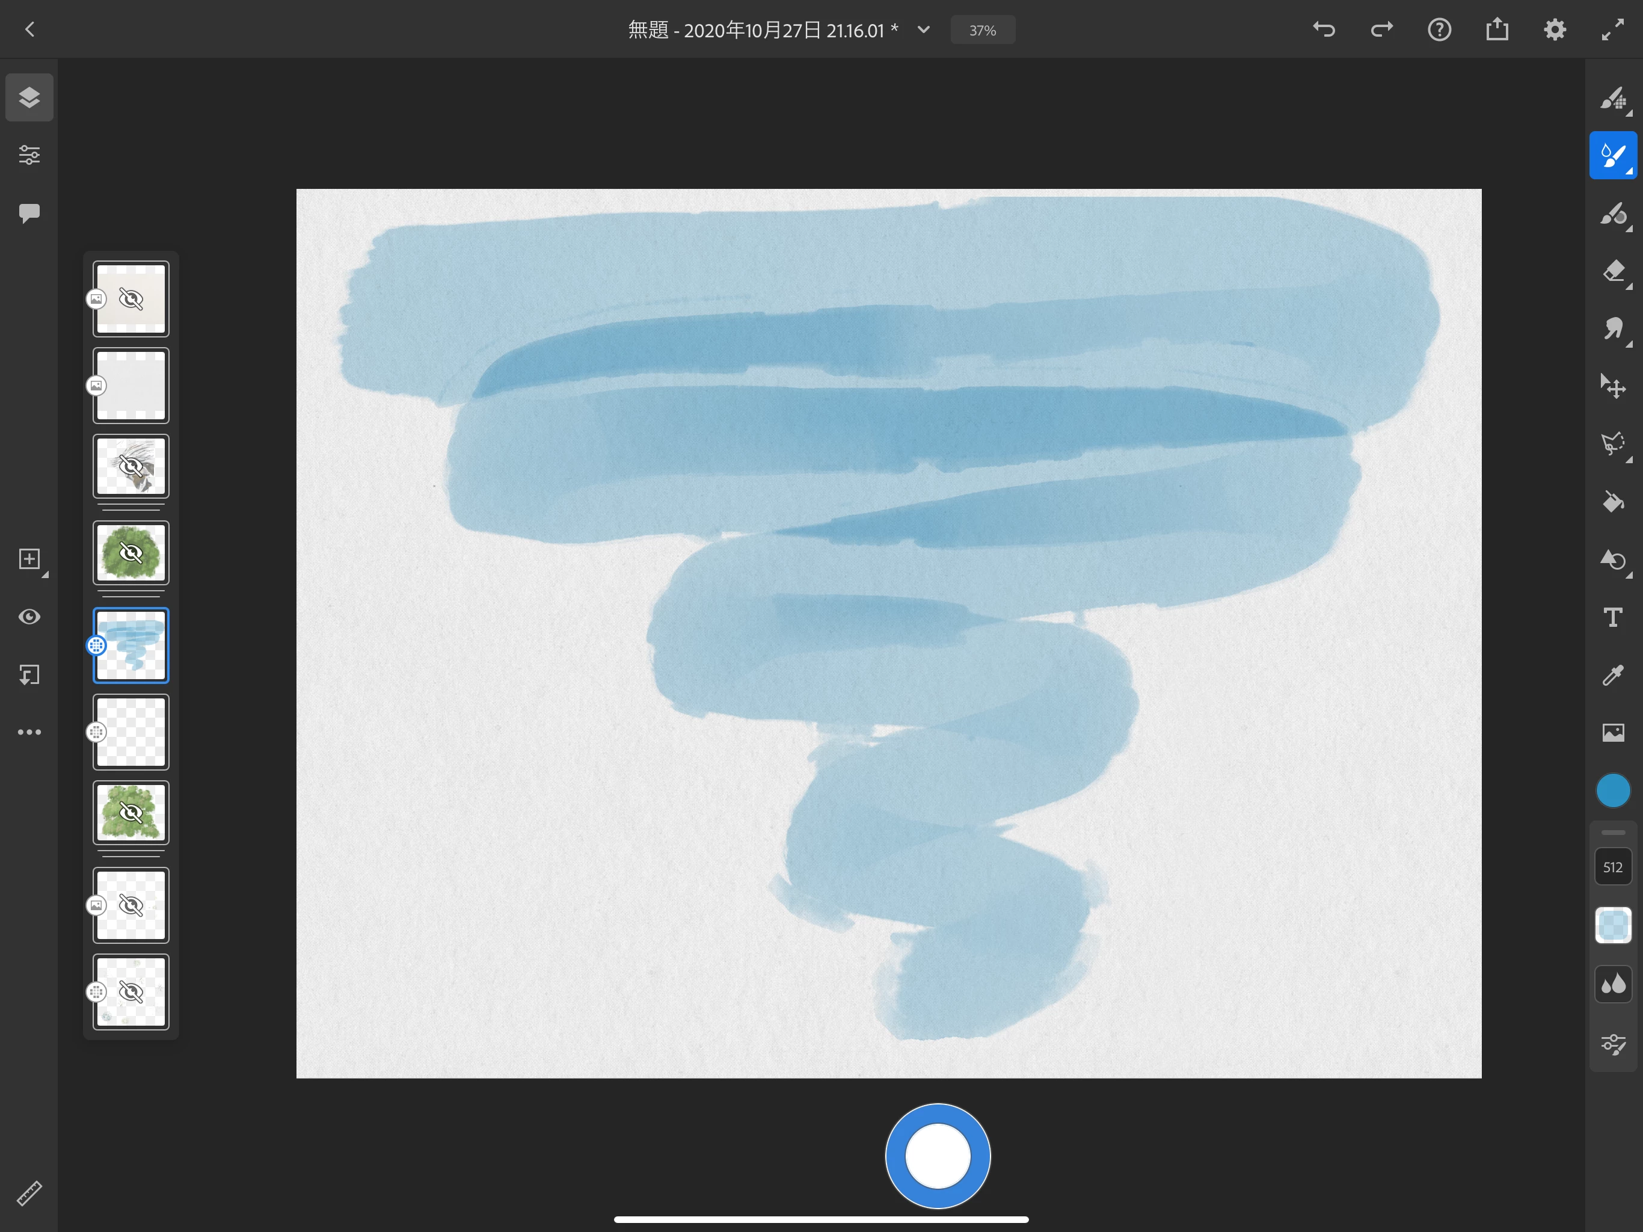Select the Lasso selection tool
This screenshot has width=1643, height=1232.
1612,445
